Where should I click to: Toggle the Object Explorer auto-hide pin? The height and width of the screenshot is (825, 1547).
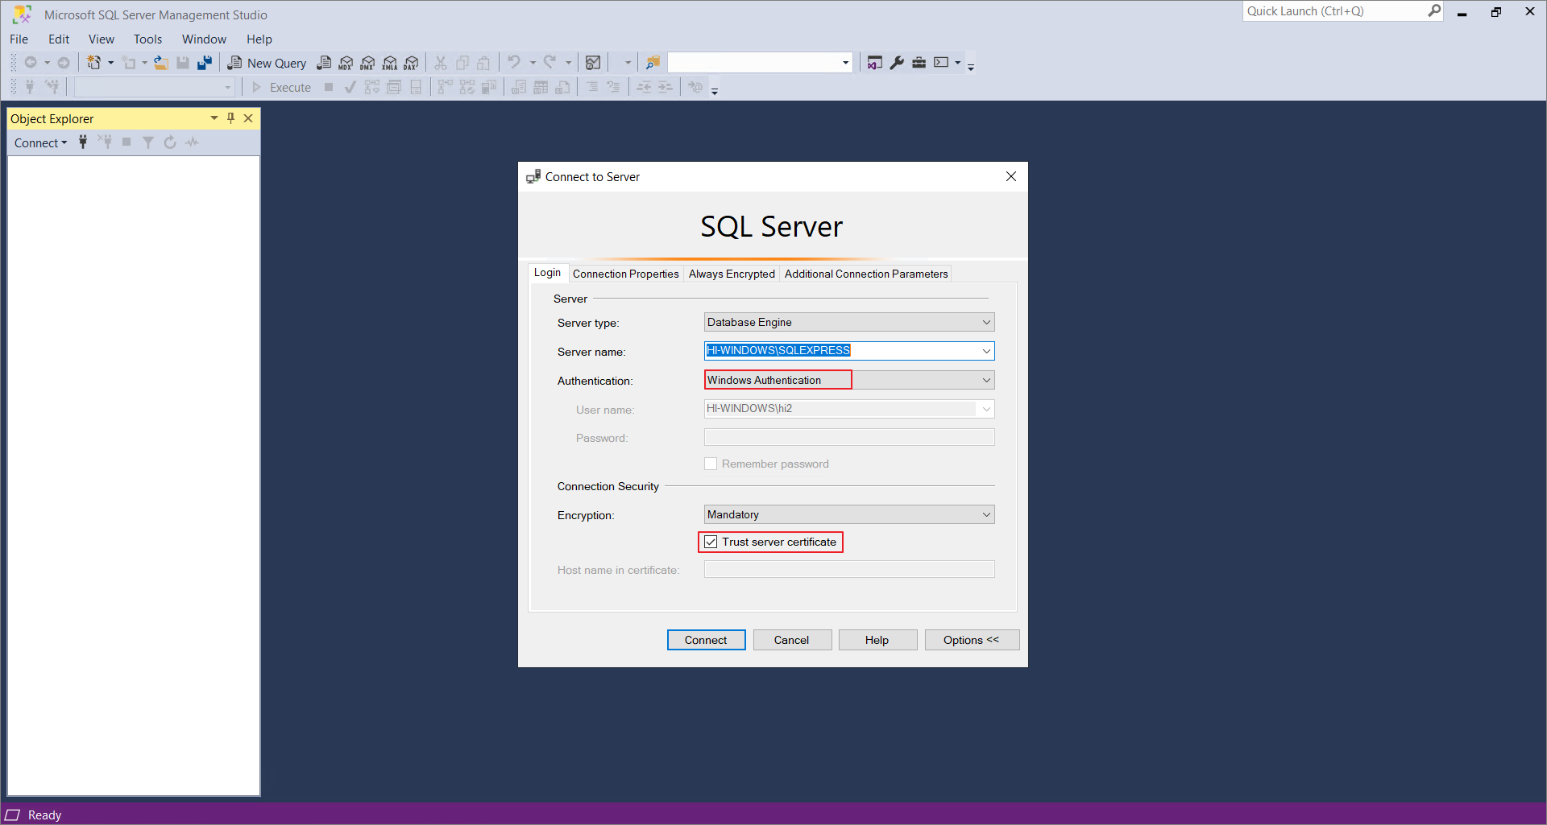(x=231, y=118)
